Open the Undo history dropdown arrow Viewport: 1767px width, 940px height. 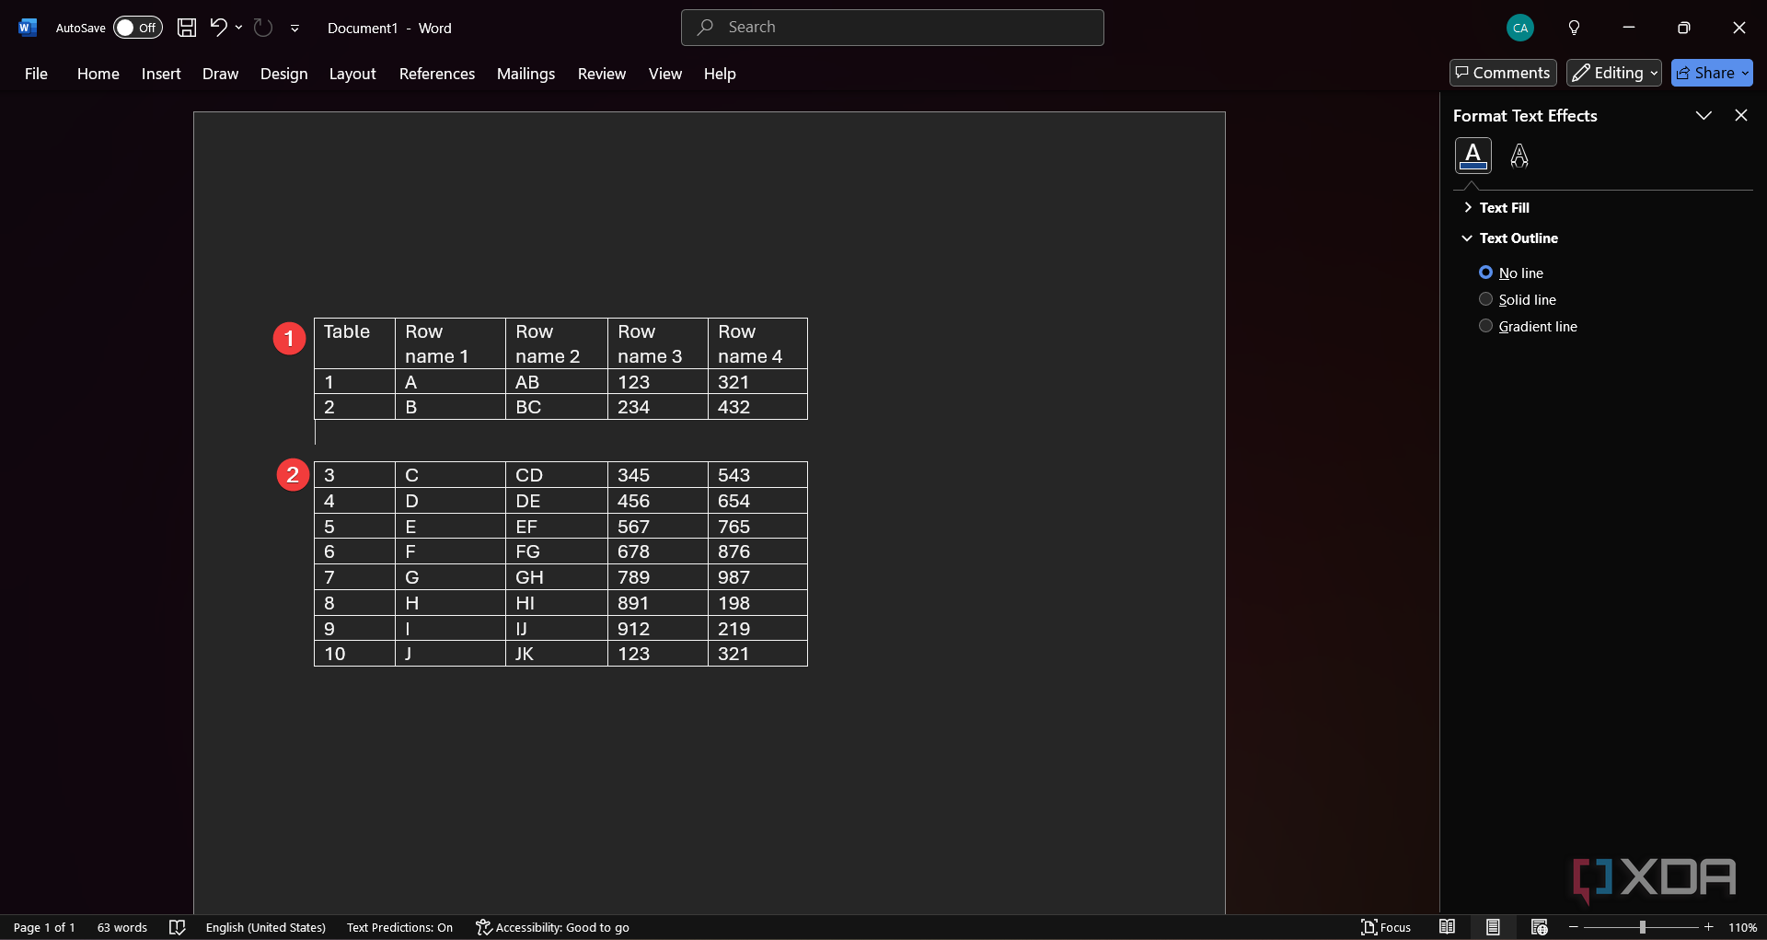pos(239,28)
